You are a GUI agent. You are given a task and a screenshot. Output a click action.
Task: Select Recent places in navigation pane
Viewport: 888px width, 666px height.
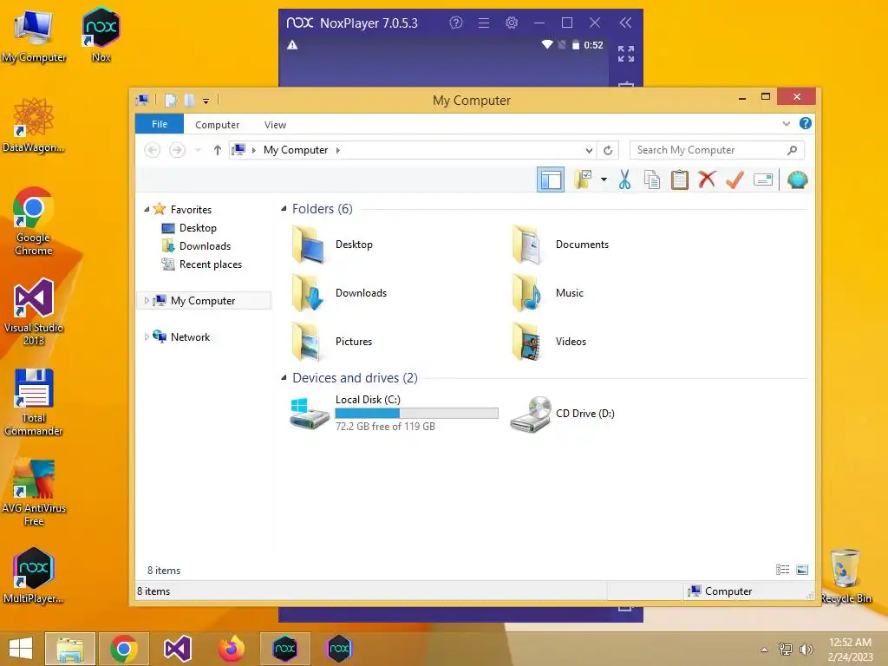pyautogui.click(x=210, y=264)
